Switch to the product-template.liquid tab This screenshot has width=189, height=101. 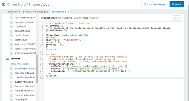pyautogui.click(x=36, y=12)
